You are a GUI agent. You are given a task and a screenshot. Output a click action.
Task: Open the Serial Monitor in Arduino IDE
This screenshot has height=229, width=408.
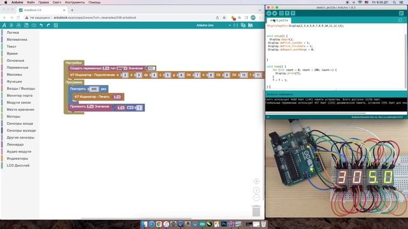401,13
